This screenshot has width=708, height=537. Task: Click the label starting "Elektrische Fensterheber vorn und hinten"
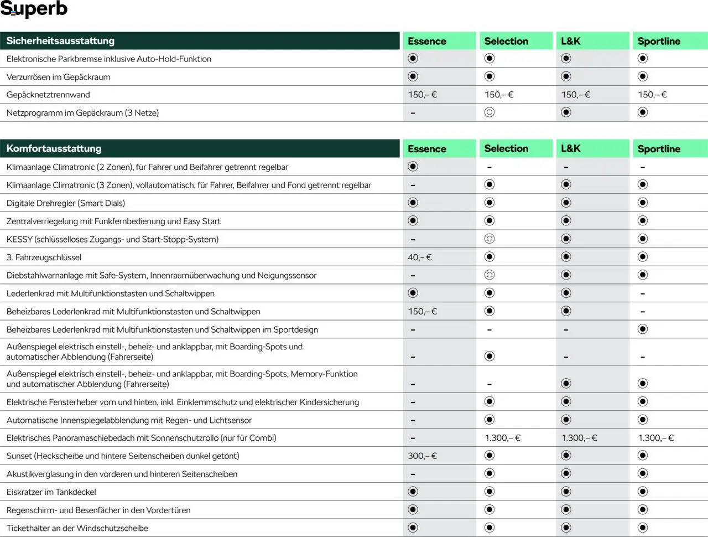(183, 402)
